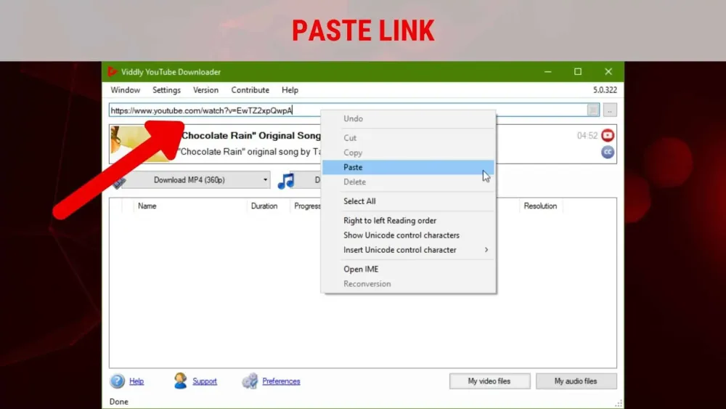Open the Window menu

pyautogui.click(x=125, y=90)
